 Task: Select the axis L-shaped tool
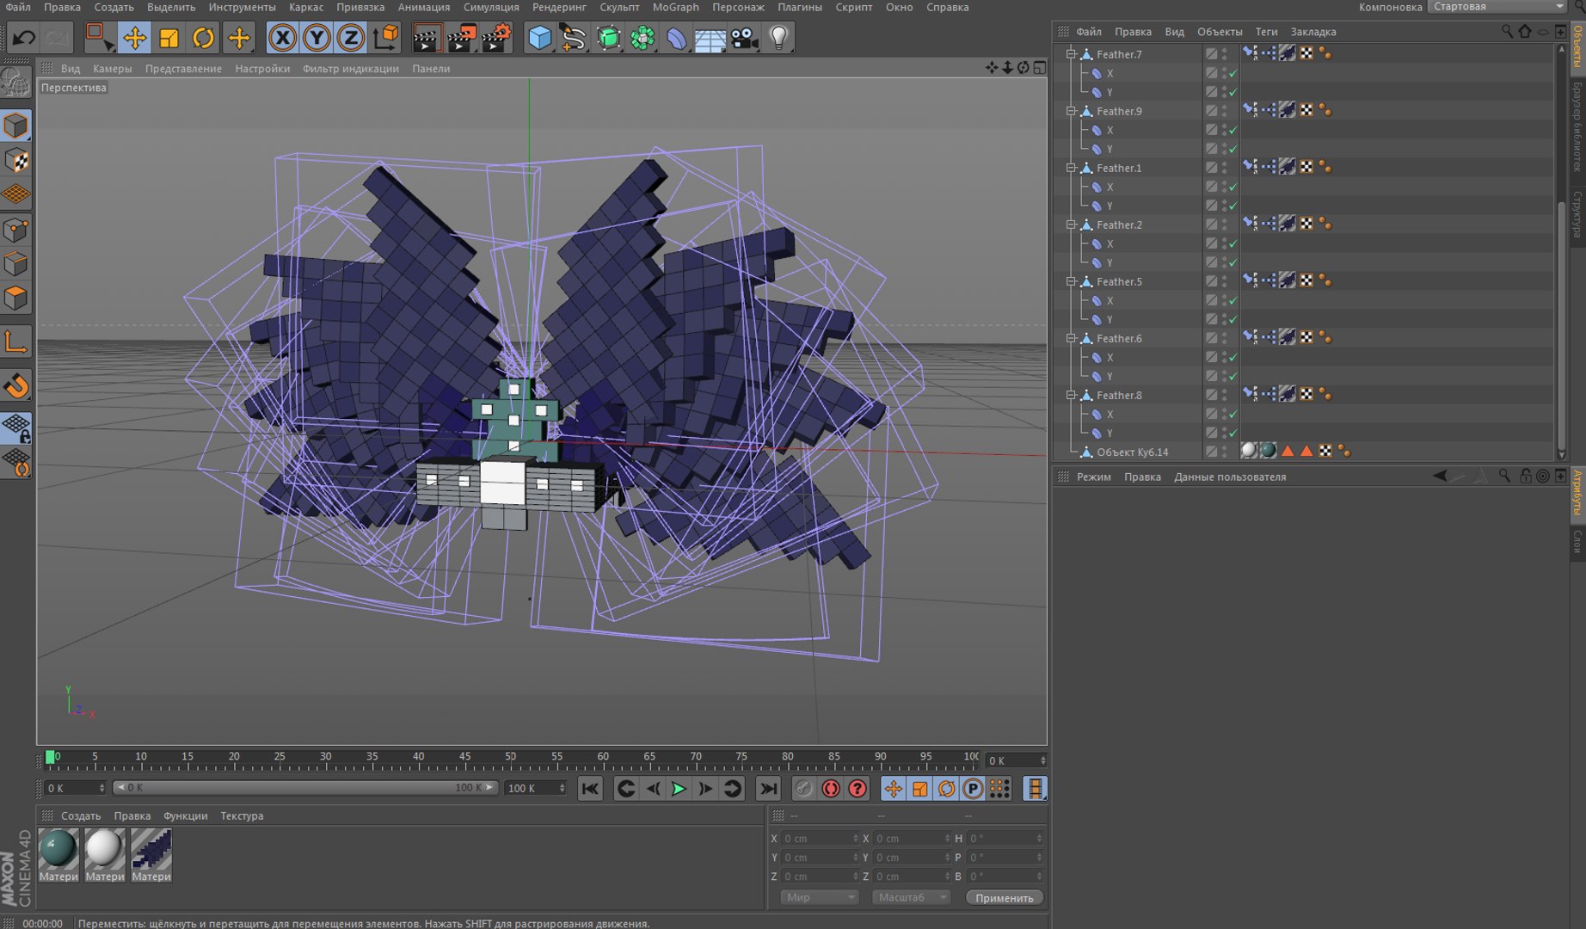[x=16, y=342]
